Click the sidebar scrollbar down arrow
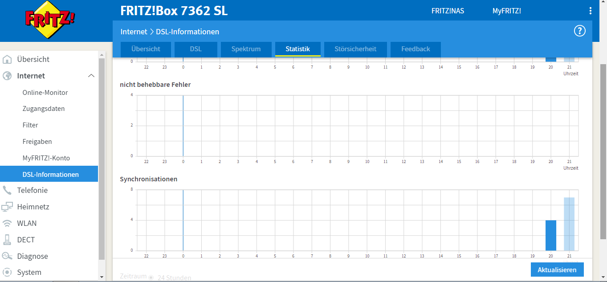This screenshot has width=607, height=282. coord(102,277)
